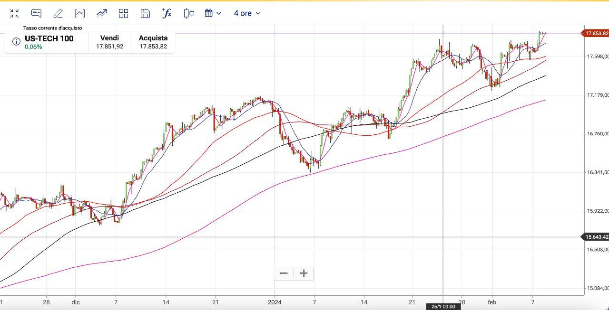Open the comment annotation tool
The width and height of the screenshot is (609, 310).
click(x=36, y=13)
